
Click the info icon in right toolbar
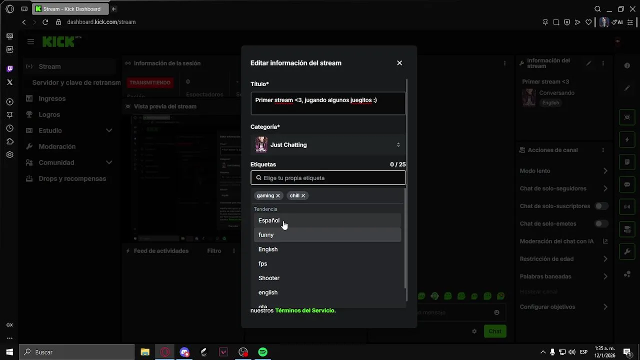[x=627, y=66]
